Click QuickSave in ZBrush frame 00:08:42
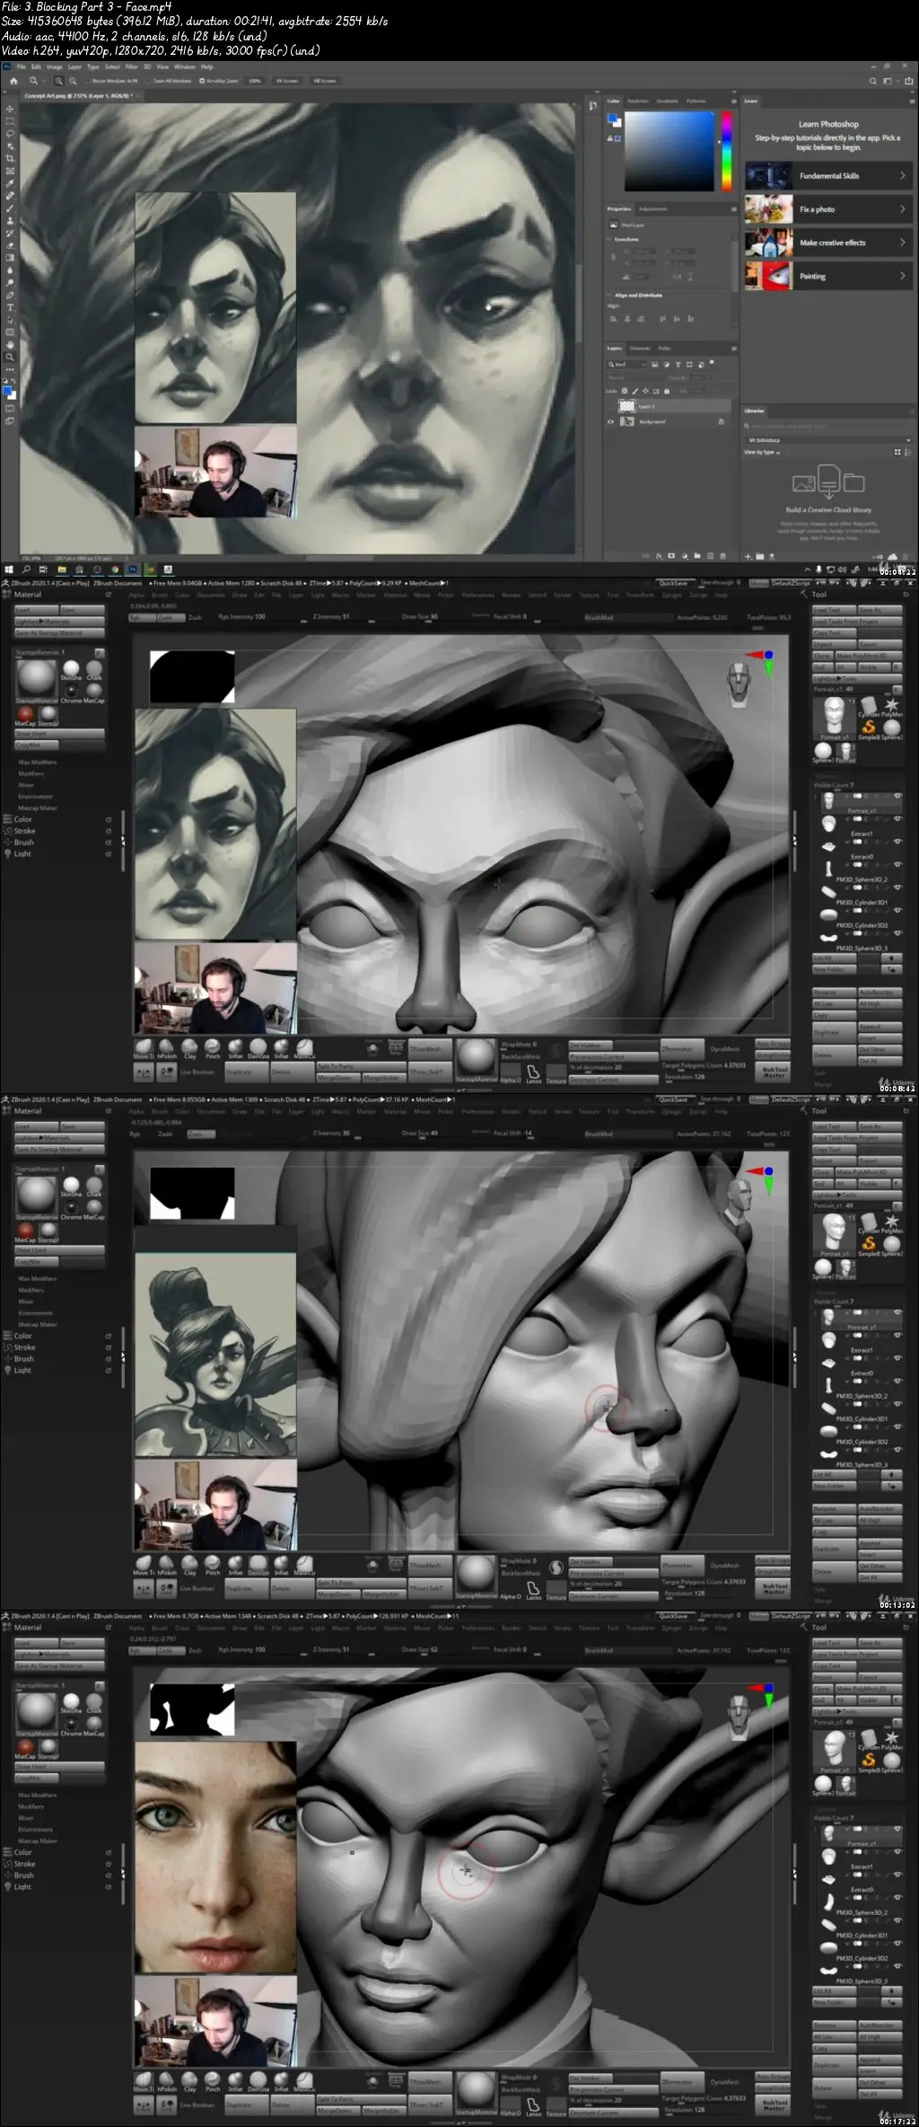919x2127 pixels. coord(672,583)
